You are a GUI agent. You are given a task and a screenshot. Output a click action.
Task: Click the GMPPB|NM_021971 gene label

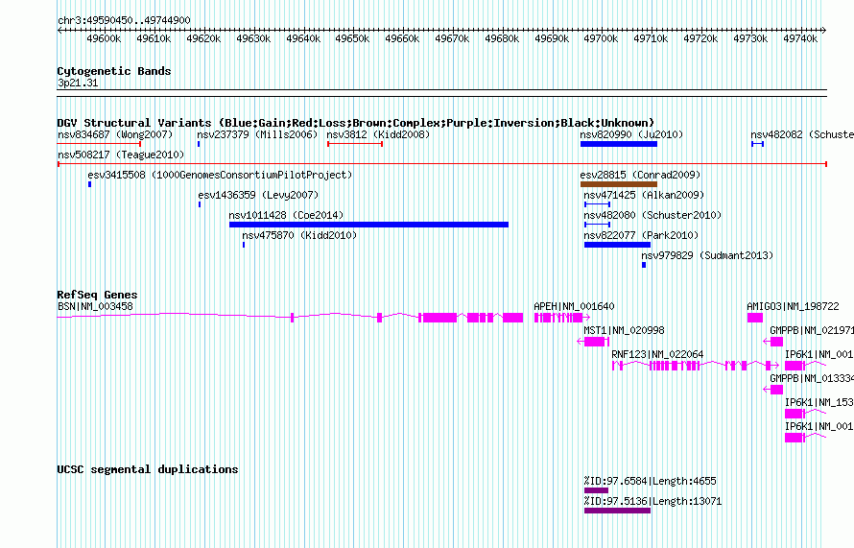pos(812,331)
